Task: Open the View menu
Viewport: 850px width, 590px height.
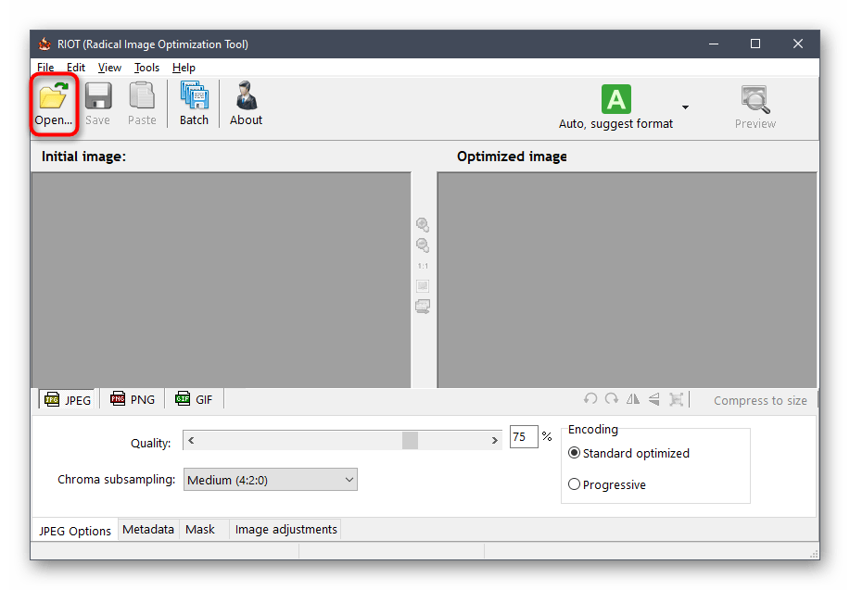Action: click(x=109, y=68)
